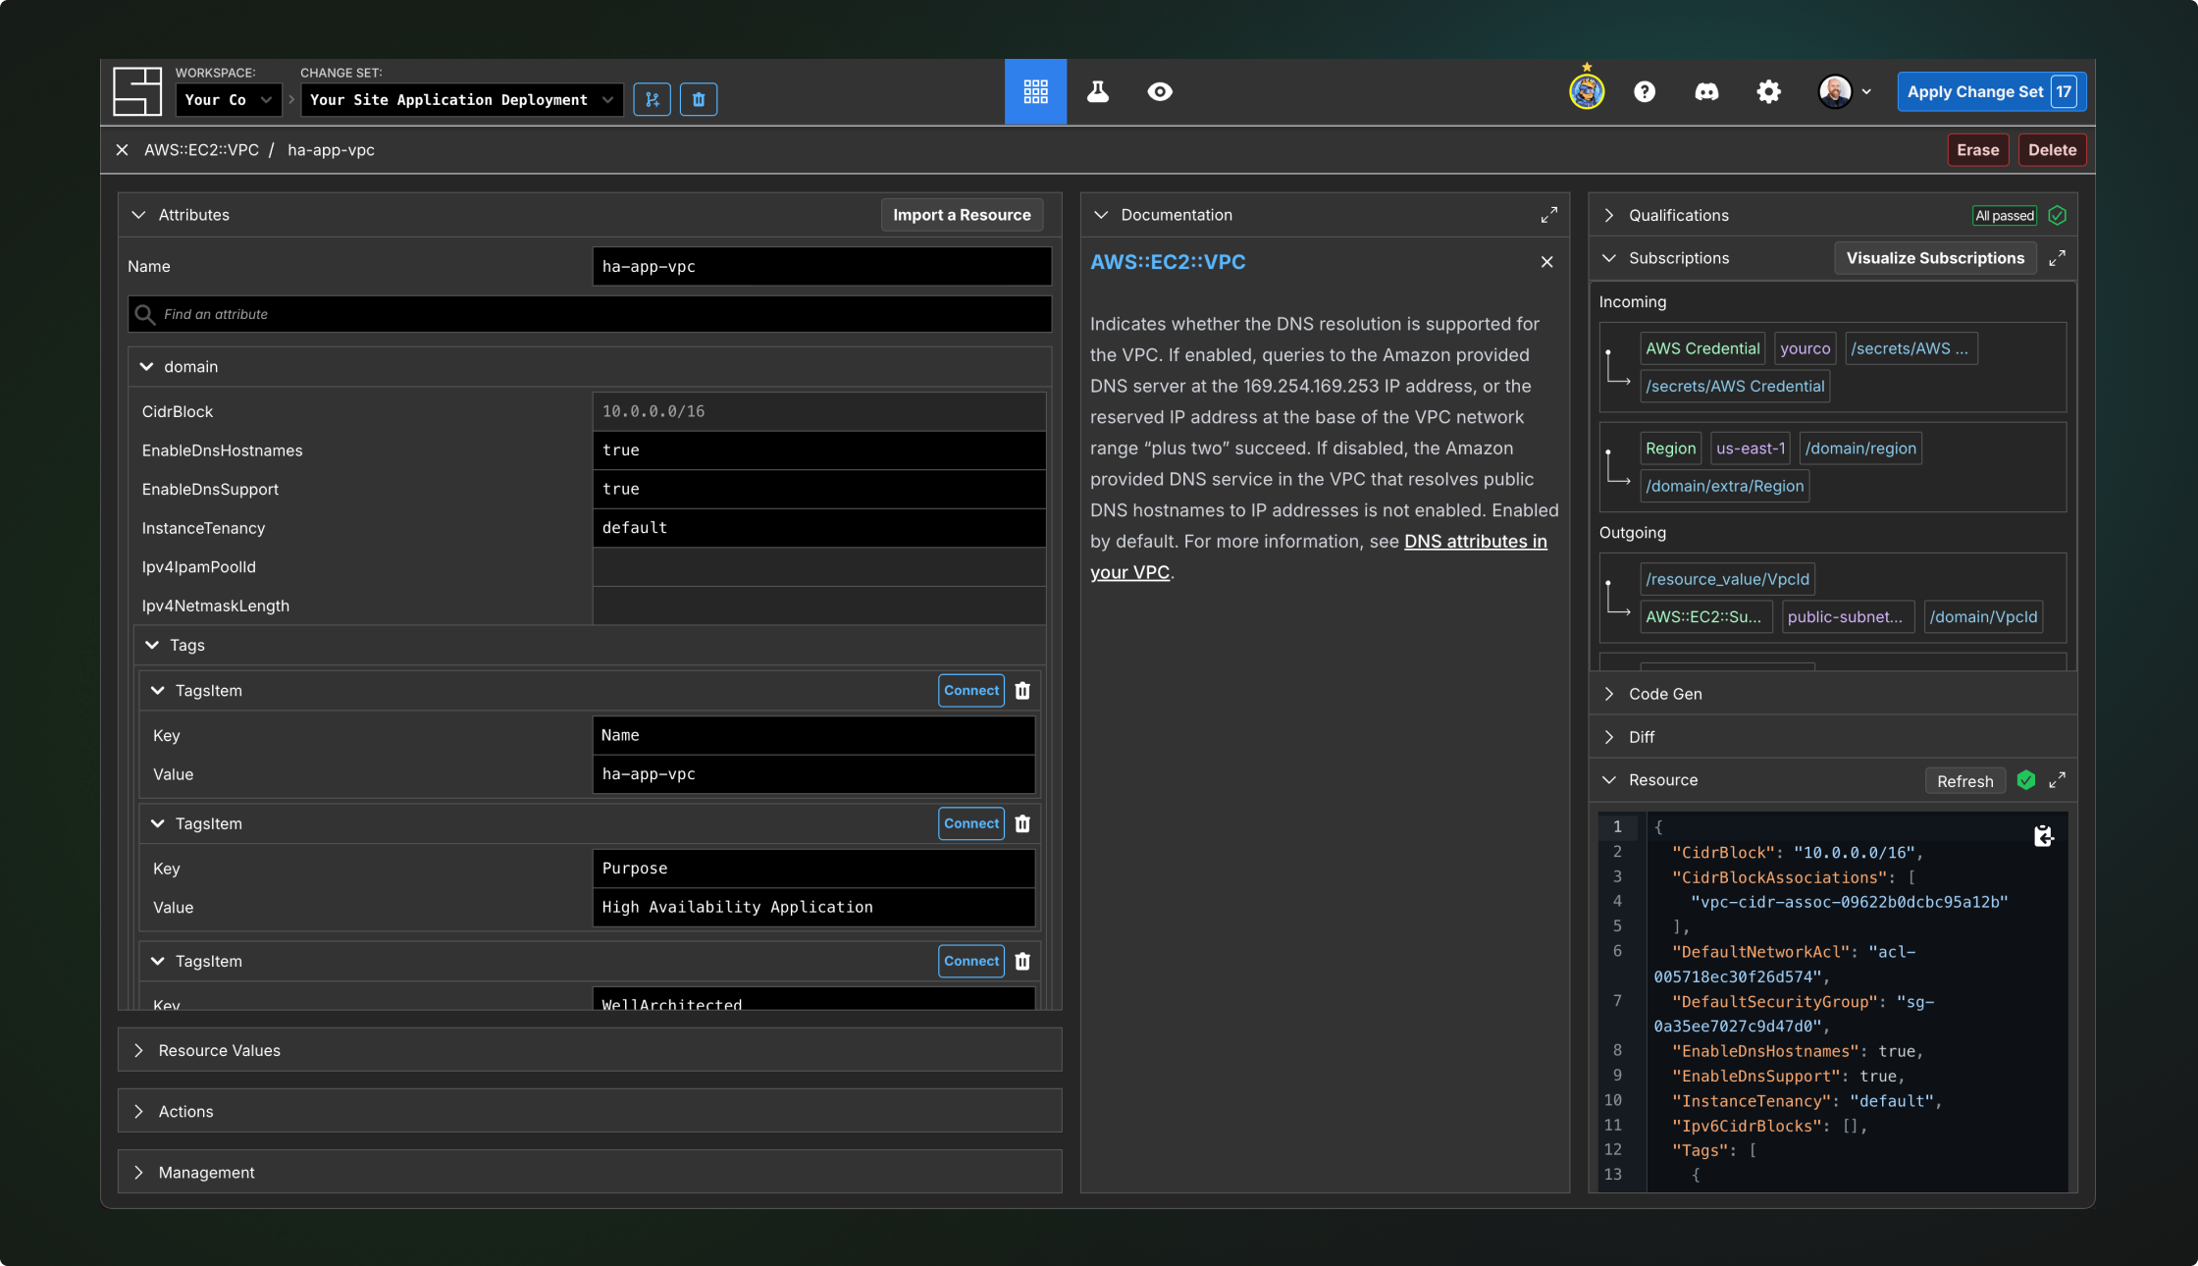Click the Resource Refresh button
Image resolution: width=2198 pixels, height=1266 pixels.
pyautogui.click(x=1965, y=781)
